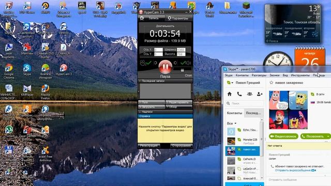This screenshot has height=186, width=331.
Task: Open Войти в Интернет desktop icon
Action: click(46, 71)
